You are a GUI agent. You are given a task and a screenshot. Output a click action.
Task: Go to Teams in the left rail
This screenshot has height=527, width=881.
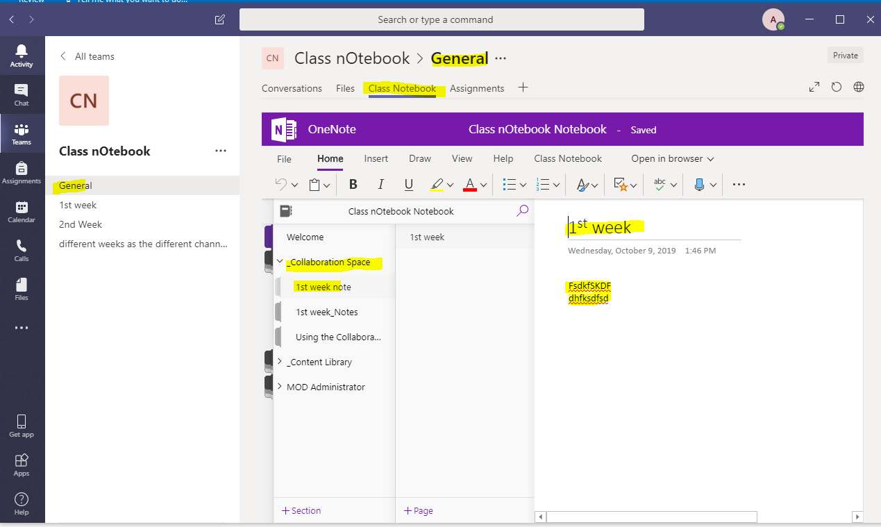click(22, 133)
